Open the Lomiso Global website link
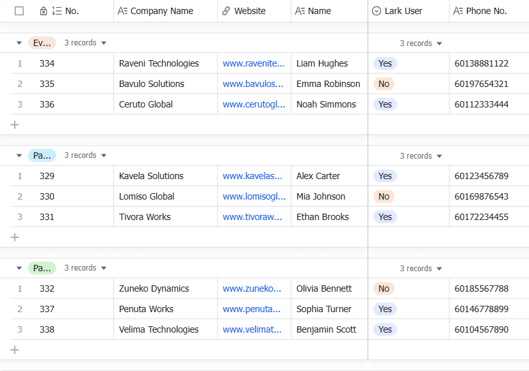529x371 pixels. (x=254, y=196)
